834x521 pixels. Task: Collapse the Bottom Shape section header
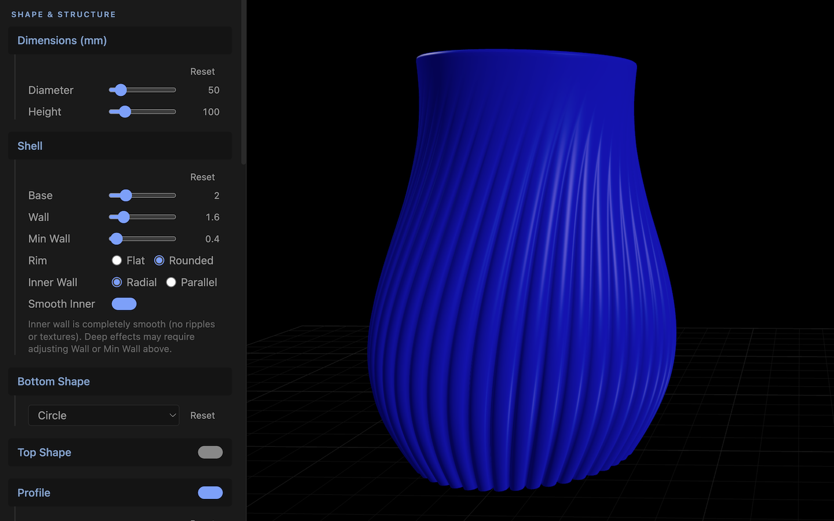coord(120,381)
